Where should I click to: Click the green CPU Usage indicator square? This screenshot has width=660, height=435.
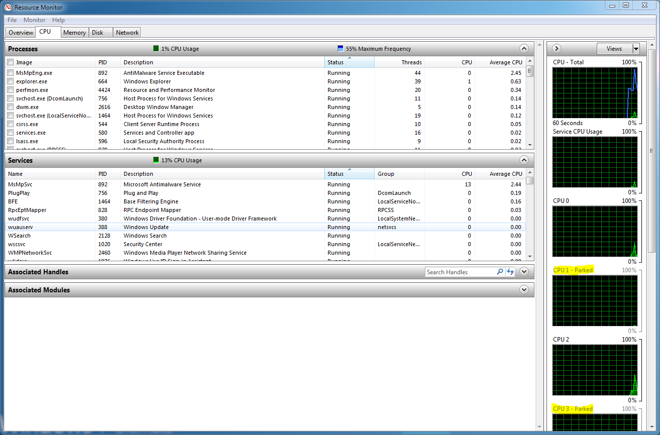[155, 48]
